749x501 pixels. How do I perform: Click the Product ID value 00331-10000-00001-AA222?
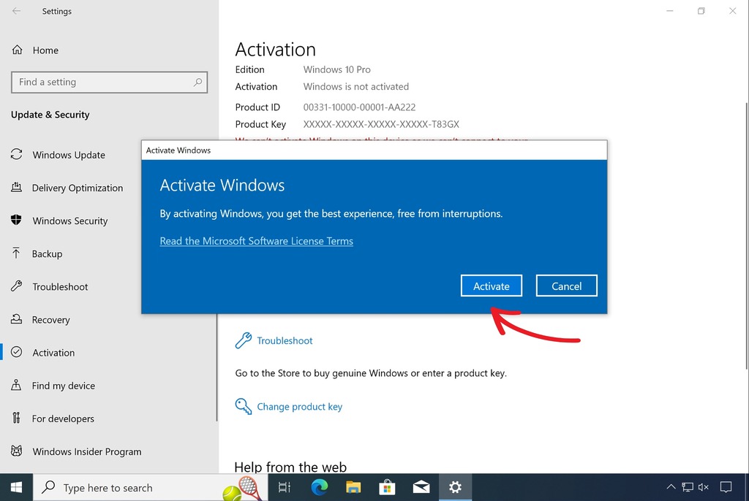359,107
